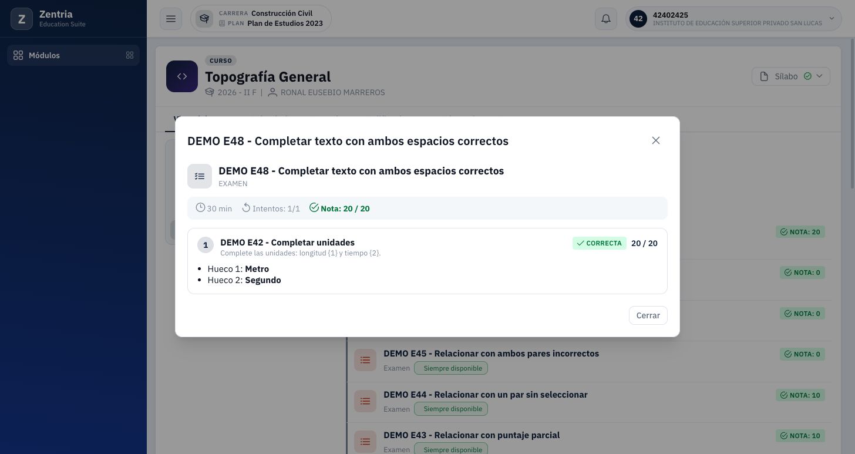Click the retry icon next to Intentos

[x=246, y=207]
